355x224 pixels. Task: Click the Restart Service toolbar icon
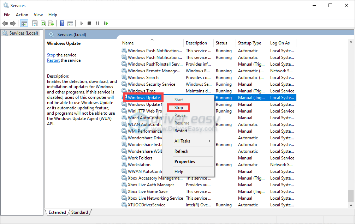click(x=106, y=23)
